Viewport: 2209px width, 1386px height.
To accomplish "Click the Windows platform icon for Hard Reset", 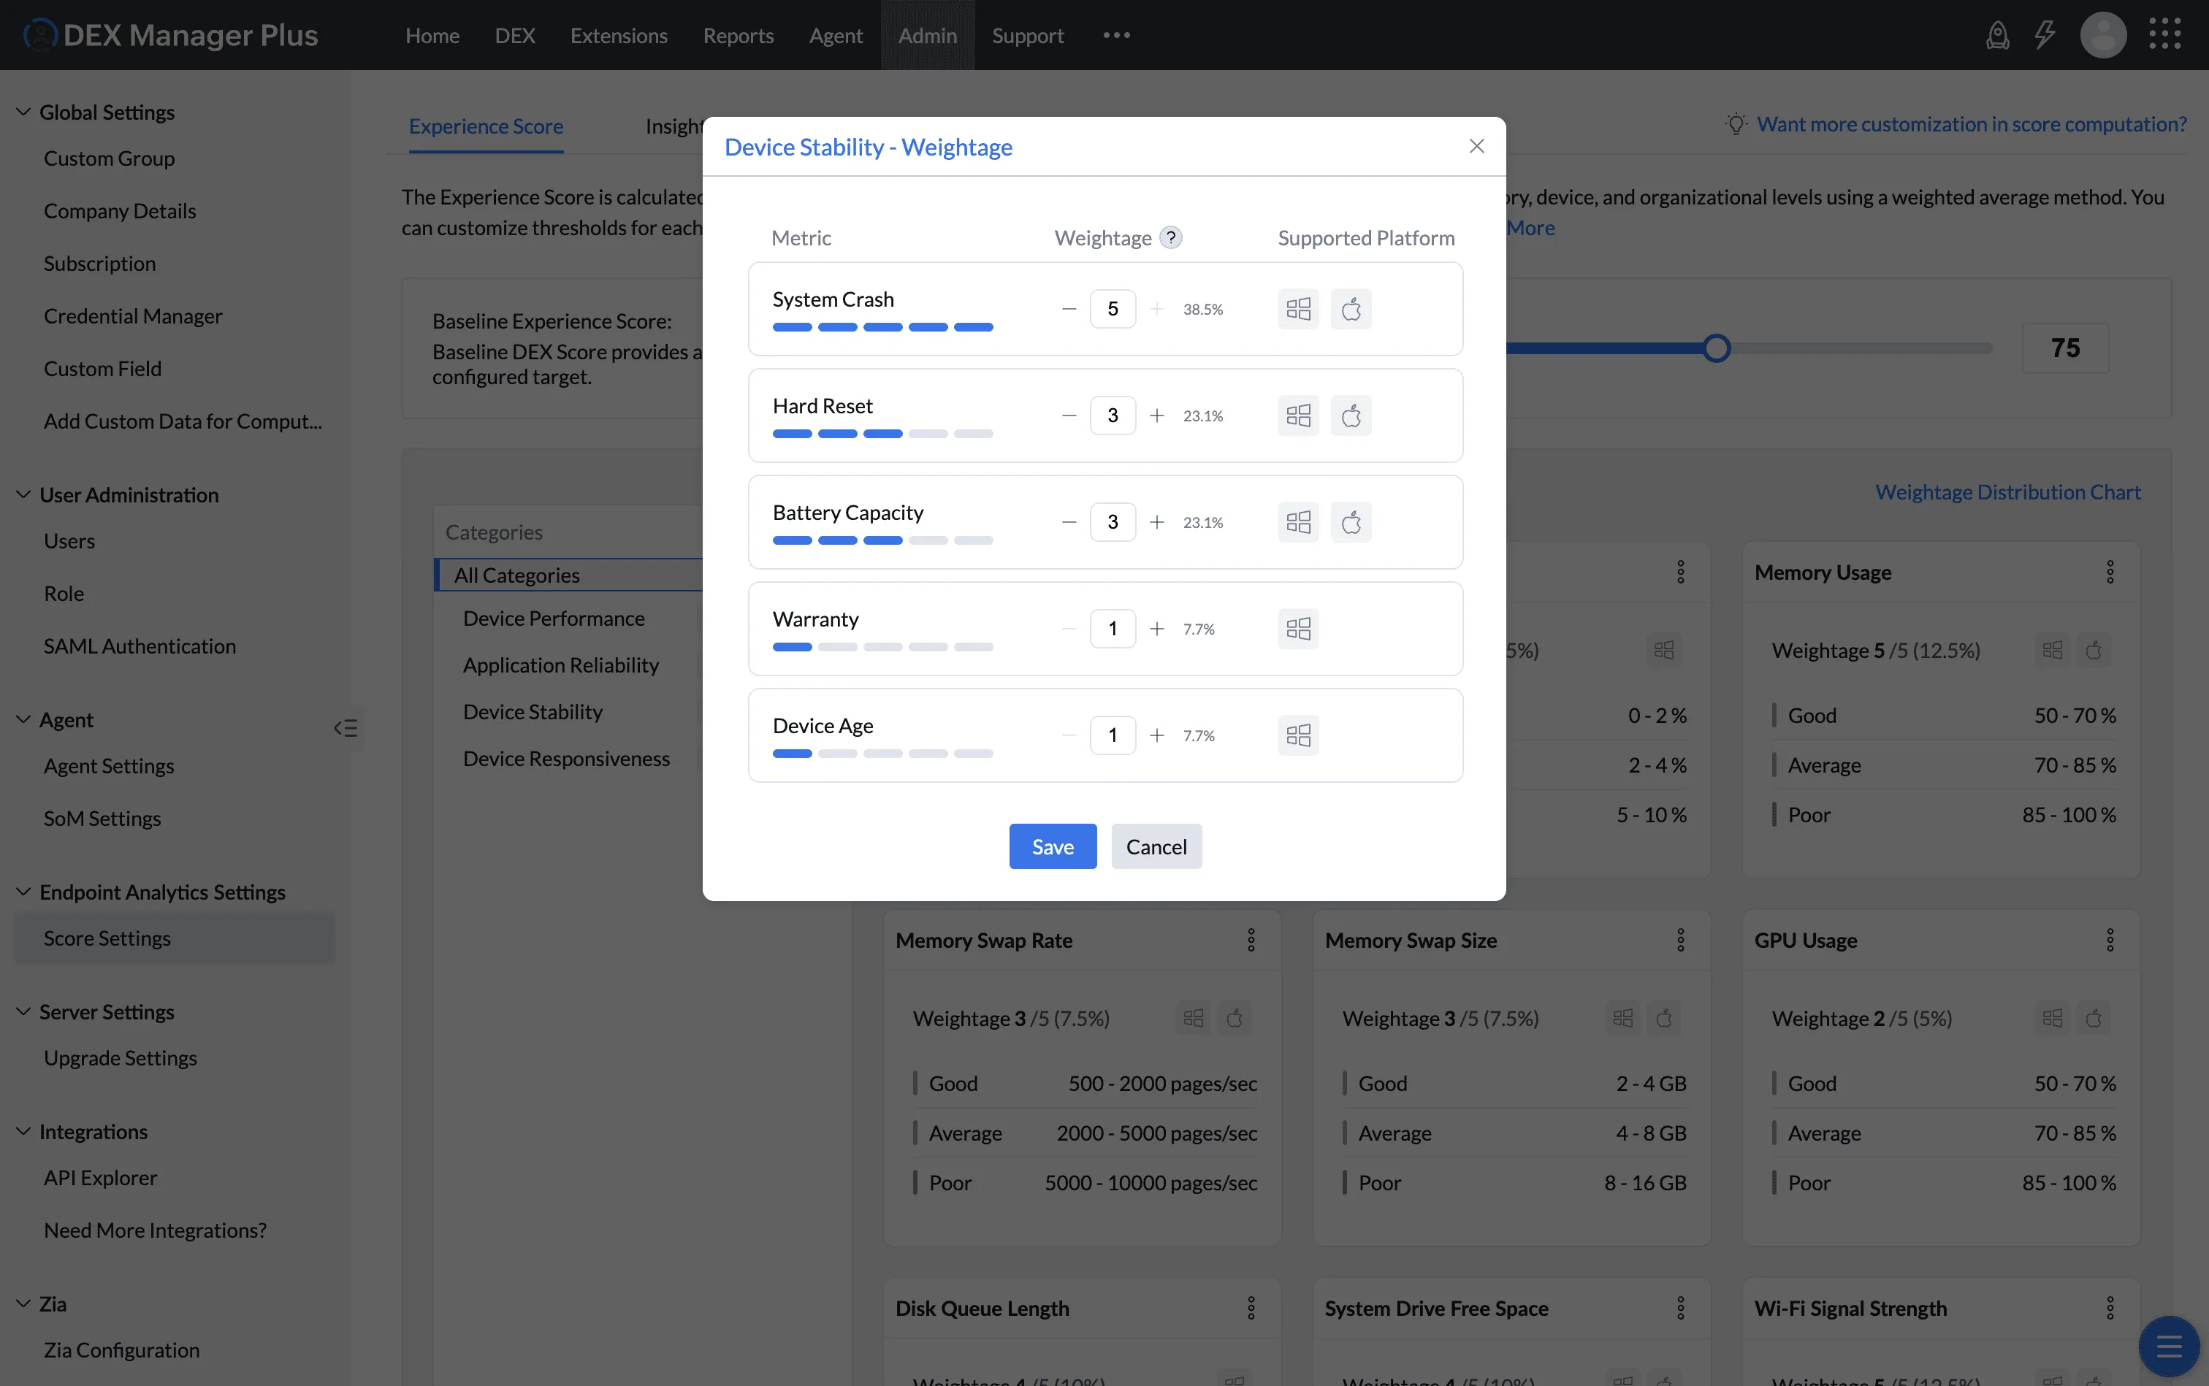I will tap(1298, 416).
